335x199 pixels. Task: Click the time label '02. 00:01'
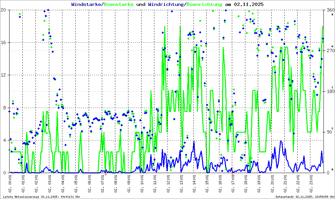(10, 184)
